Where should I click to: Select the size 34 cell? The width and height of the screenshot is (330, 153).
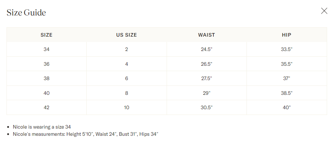click(46, 50)
